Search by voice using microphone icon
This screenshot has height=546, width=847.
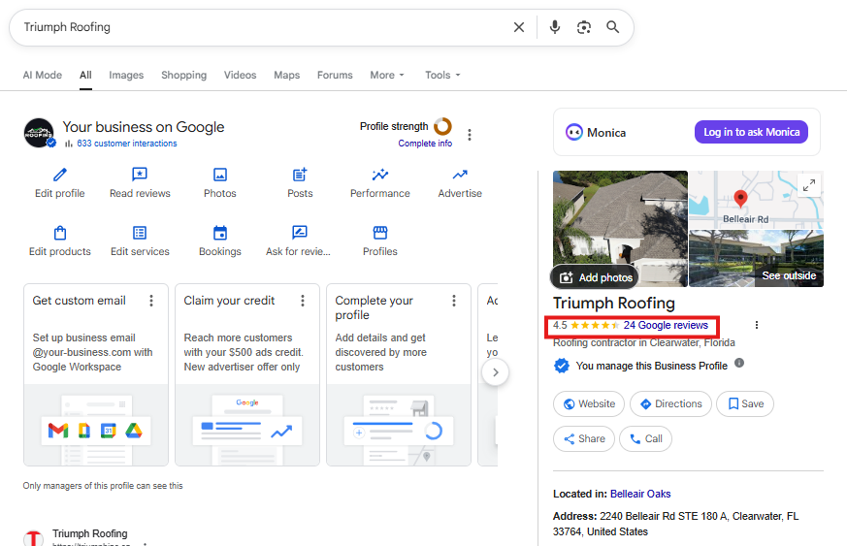tap(555, 27)
